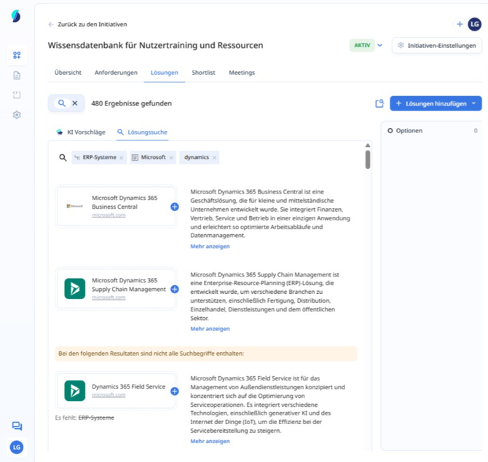Remove the Microsoft filter chip
Viewport: 488px width, 462px height.
tap(171, 158)
